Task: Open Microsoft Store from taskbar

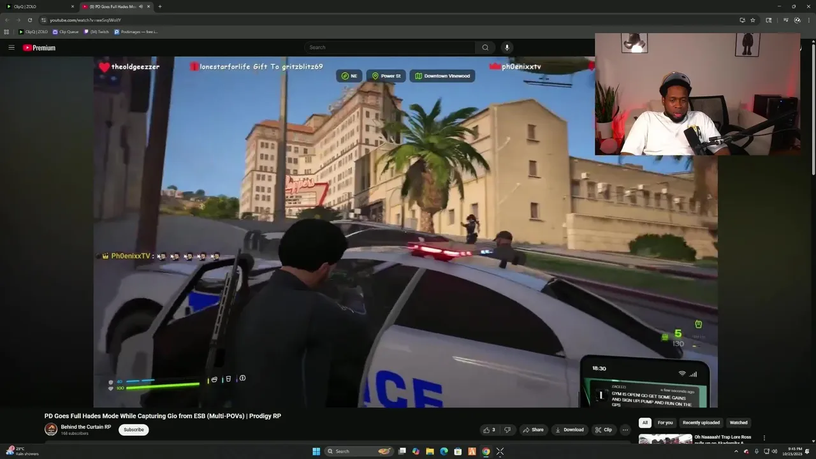Action: [x=458, y=451]
